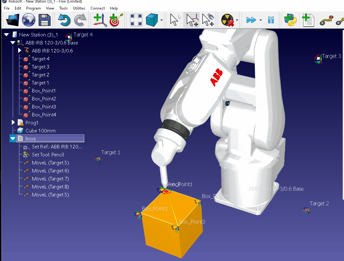344x261 pixels.
Task: Select the boxs program item
Action: [x=50, y=138]
